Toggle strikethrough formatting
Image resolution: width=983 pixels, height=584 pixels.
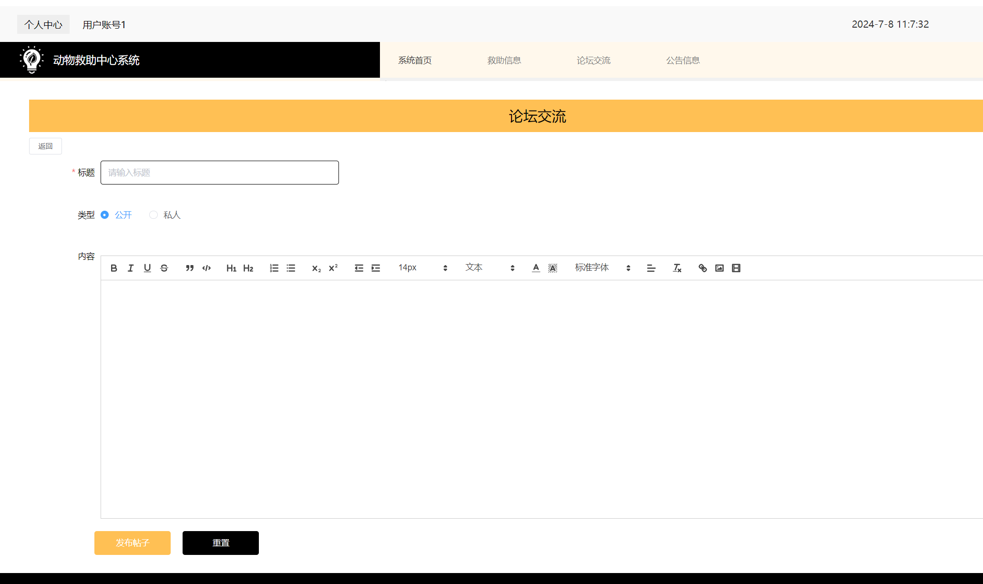[x=164, y=267]
